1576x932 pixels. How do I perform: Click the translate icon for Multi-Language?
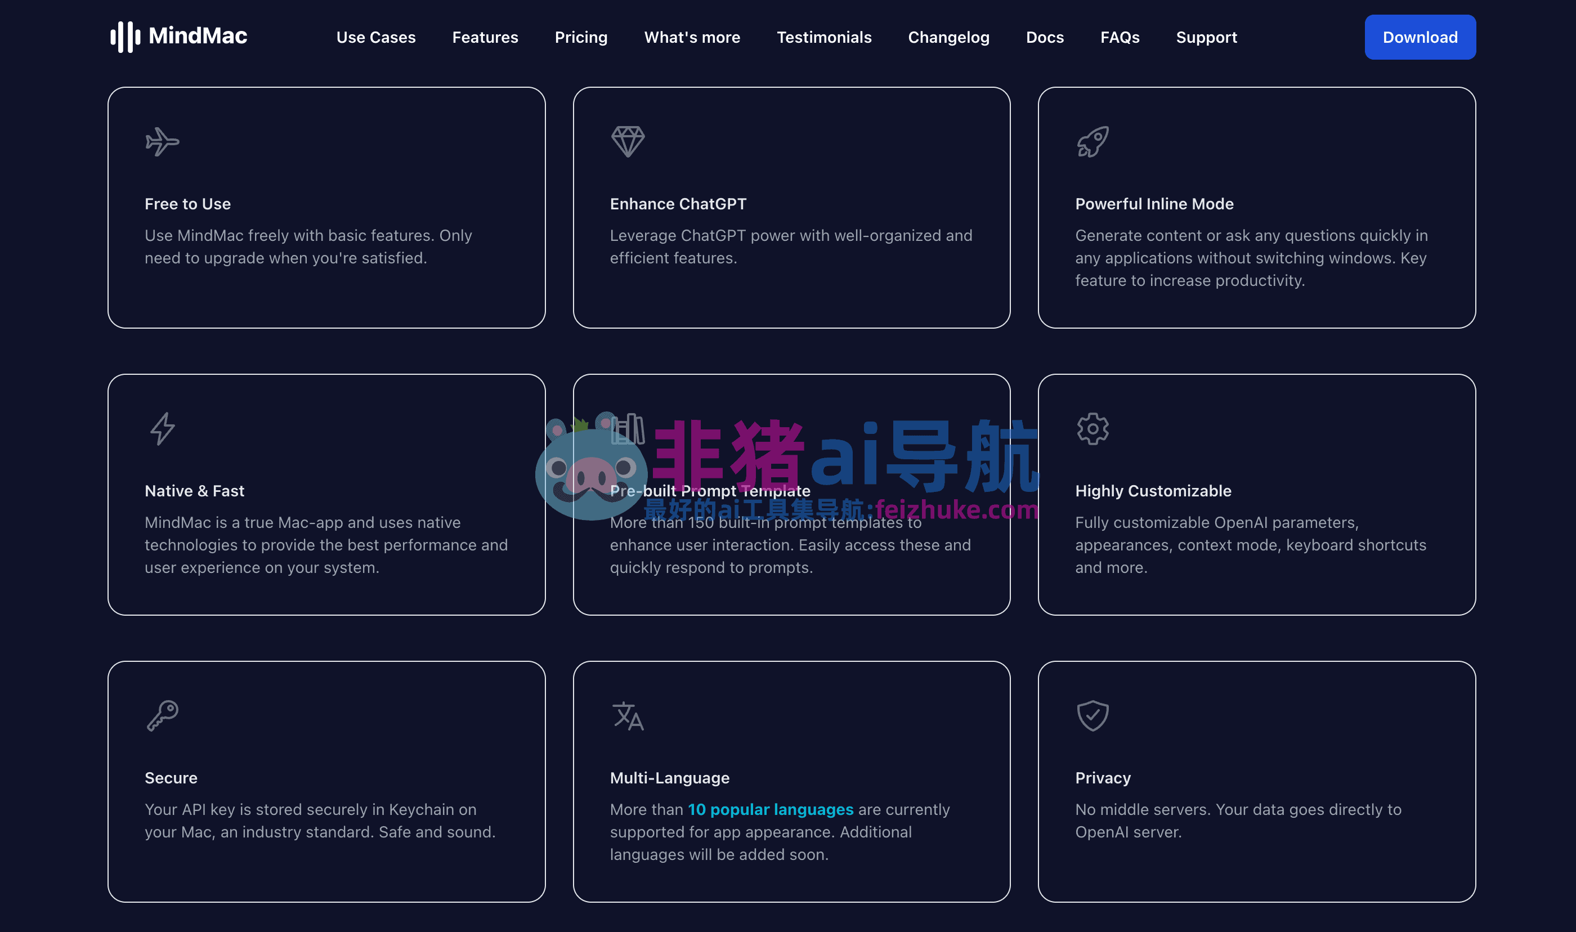pos(628,716)
